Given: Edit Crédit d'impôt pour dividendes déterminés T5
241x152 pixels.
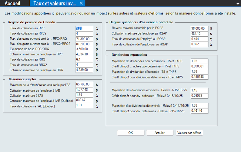Looking at the screenshot, I should (x=199, y=77).
